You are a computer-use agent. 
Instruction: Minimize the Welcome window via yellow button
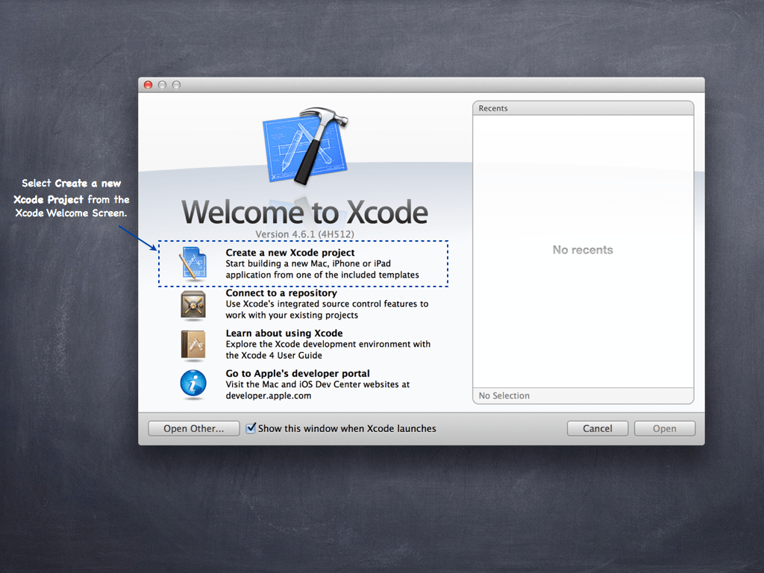point(162,85)
